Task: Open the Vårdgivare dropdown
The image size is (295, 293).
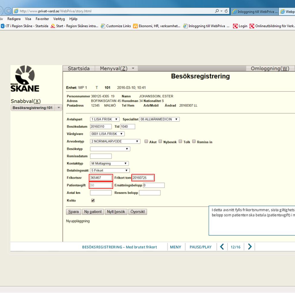Action: point(107,134)
